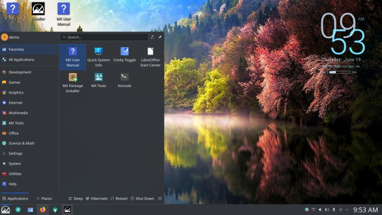Open Help category

(x=29, y=184)
